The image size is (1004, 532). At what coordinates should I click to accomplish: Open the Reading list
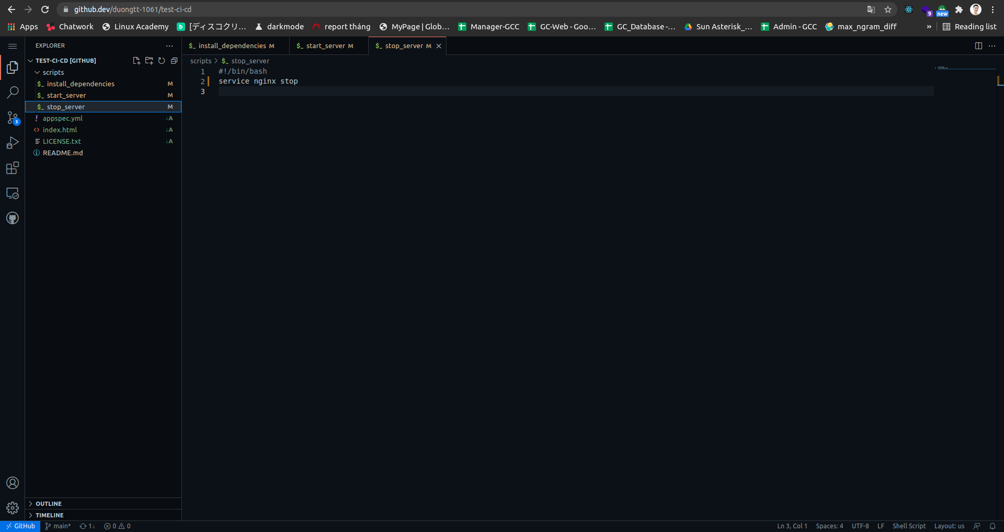pyautogui.click(x=969, y=27)
